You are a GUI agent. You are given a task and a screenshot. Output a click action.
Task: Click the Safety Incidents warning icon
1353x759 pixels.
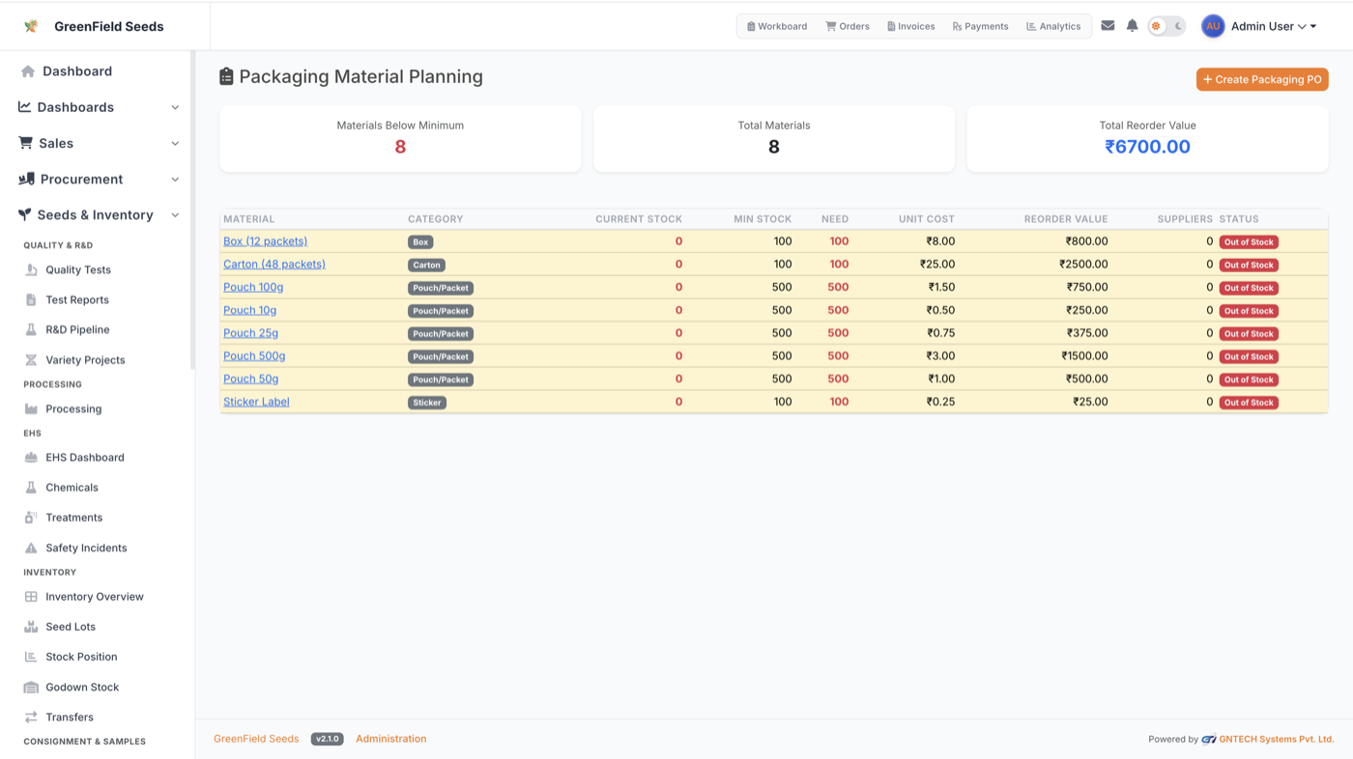[31, 548]
